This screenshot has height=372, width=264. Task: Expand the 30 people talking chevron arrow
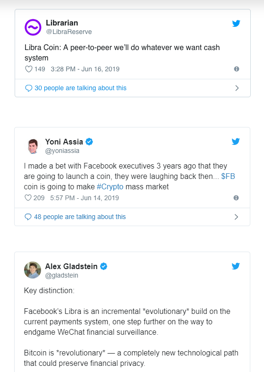(x=237, y=88)
